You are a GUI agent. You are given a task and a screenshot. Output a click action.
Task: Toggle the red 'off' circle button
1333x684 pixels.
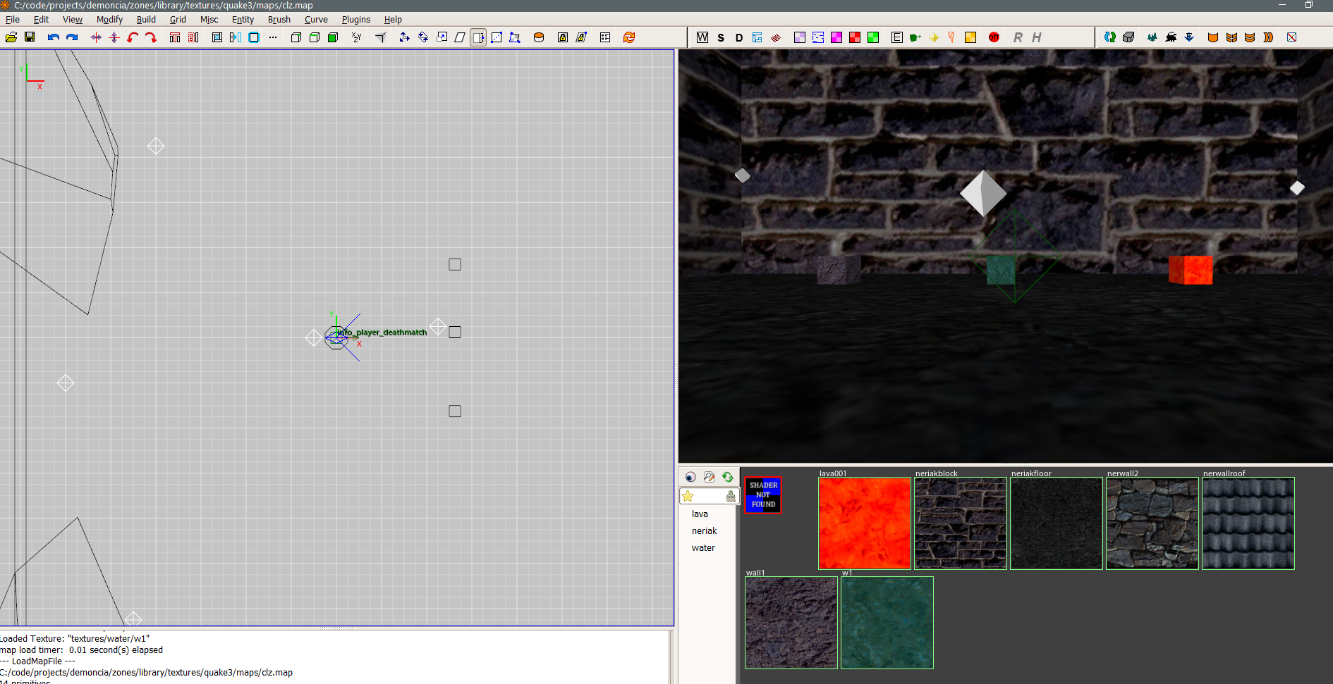pyautogui.click(x=994, y=37)
